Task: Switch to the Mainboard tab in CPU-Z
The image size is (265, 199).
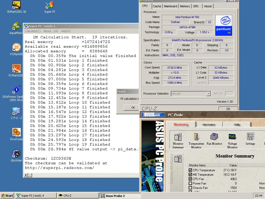Action: tap(171, 6)
